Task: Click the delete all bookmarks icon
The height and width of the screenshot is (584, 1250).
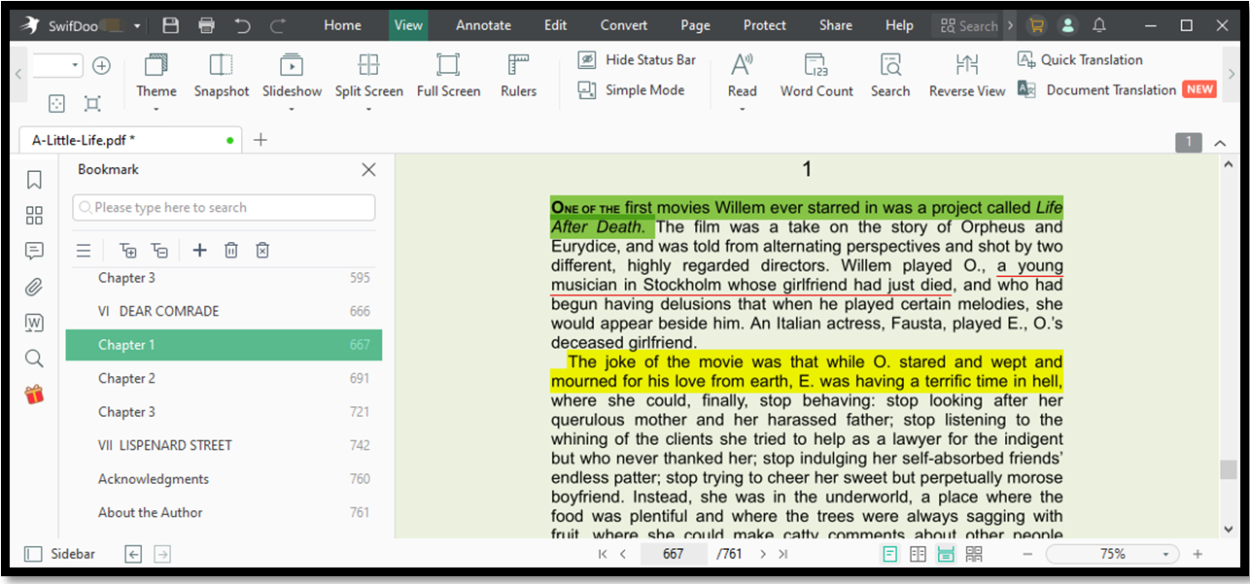Action: tap(262, 251)
